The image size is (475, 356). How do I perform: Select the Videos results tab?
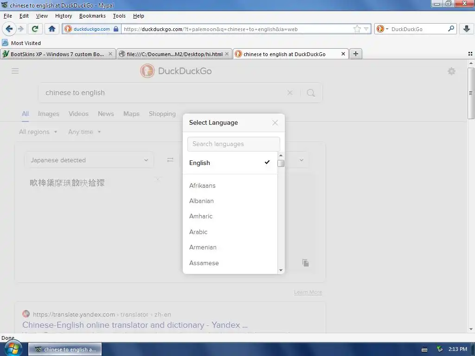(78, 114)
